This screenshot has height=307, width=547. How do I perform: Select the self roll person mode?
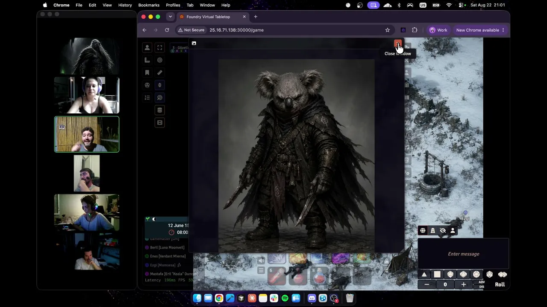click(453, 231)
